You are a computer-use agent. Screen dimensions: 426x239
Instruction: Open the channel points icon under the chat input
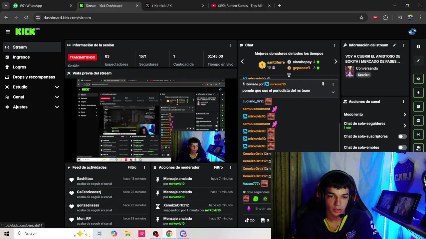pos(247,220)
